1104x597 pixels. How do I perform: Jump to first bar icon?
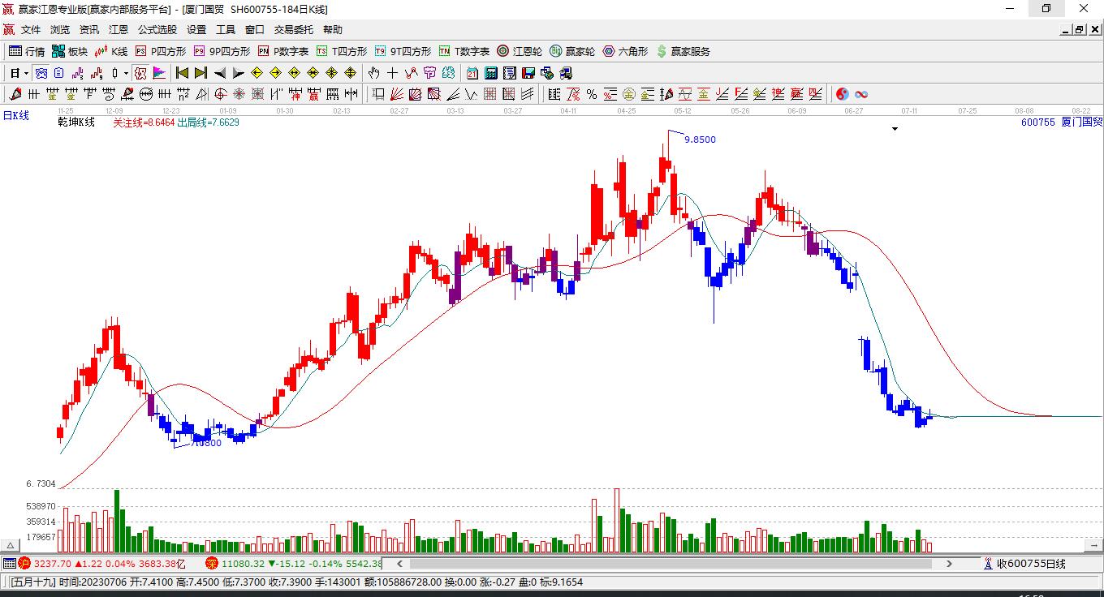[183, 73]
